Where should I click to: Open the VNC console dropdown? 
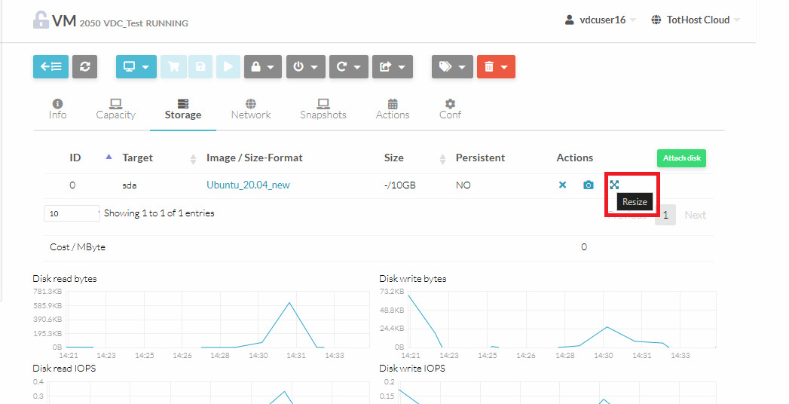[136, 66]
